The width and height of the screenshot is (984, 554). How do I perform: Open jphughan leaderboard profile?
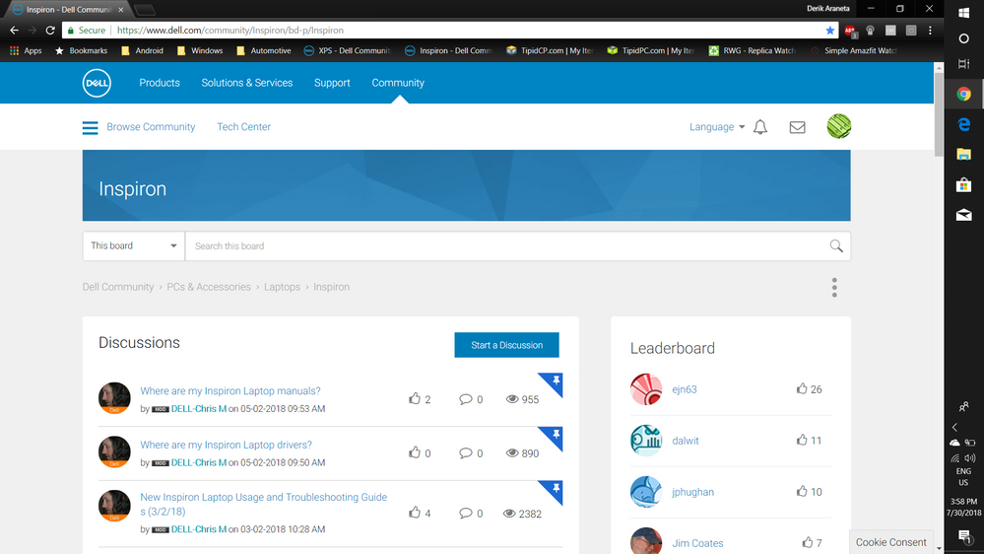pos(692,492)
